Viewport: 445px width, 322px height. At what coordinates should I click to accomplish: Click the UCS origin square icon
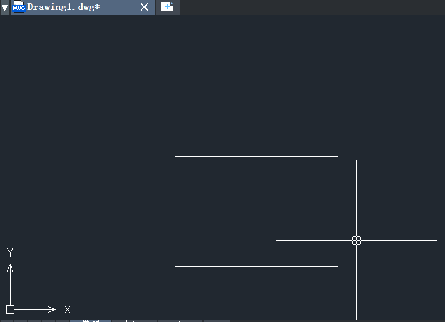click(10, 309)
